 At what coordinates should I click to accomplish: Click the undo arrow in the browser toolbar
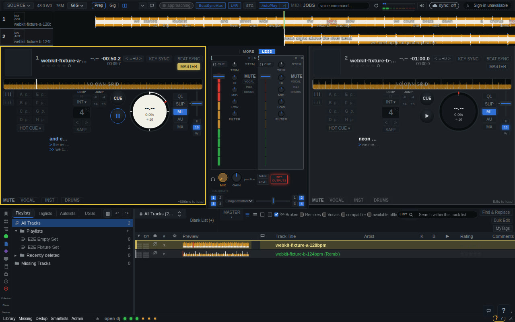click(117, 213)
